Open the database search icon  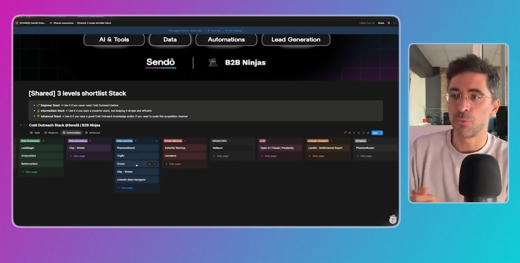click(359, 133)
